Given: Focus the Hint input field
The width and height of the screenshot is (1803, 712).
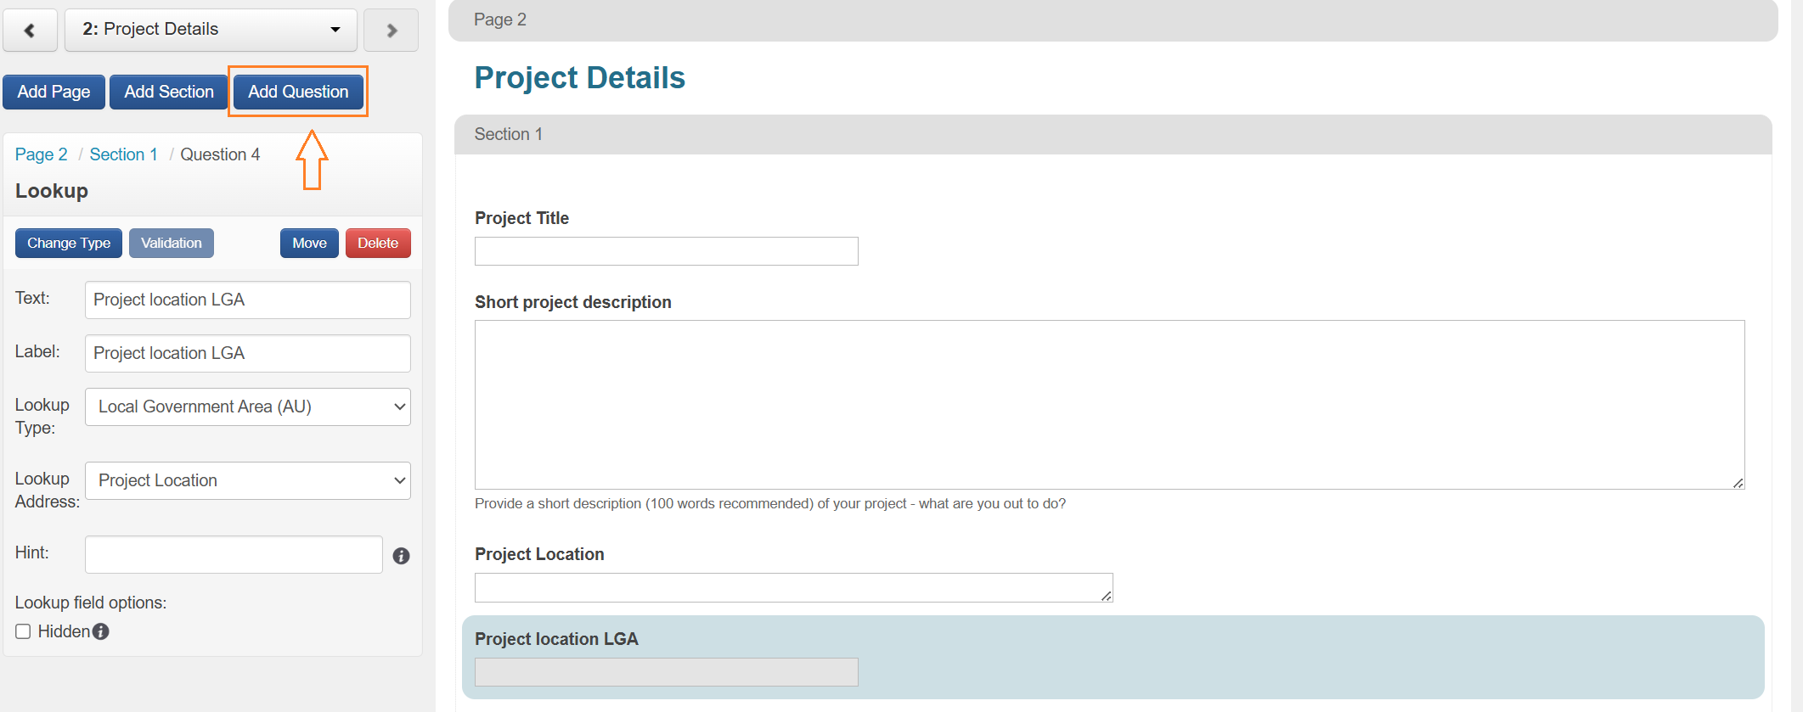Looking at the screenshot, I should click(x=234, y=554).
